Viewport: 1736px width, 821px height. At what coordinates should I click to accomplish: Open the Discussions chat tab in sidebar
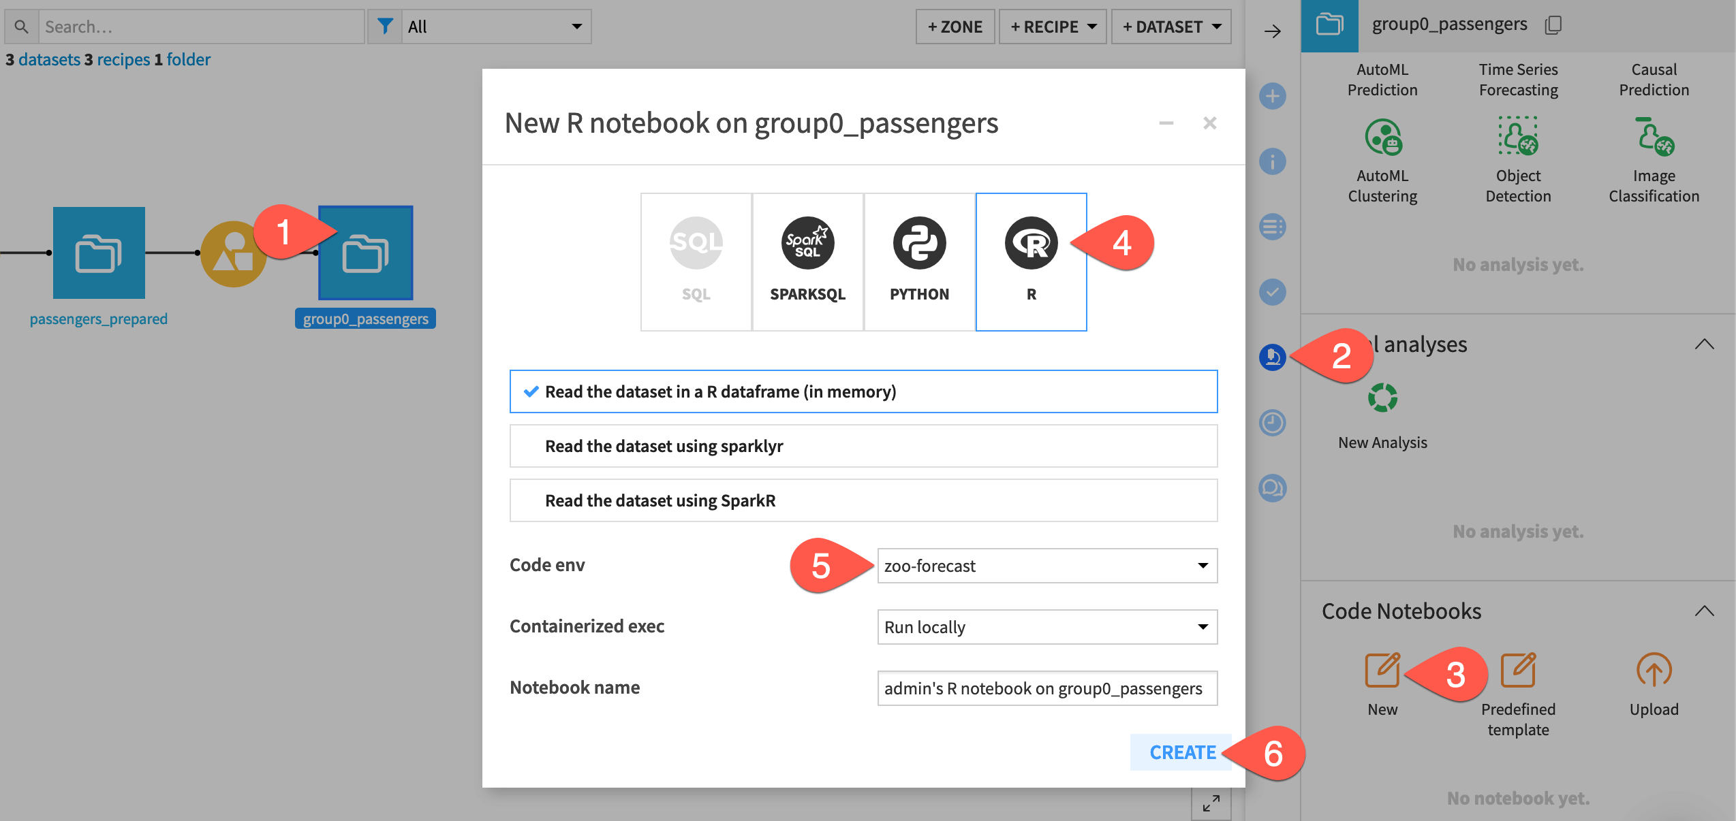point(1272,488)
